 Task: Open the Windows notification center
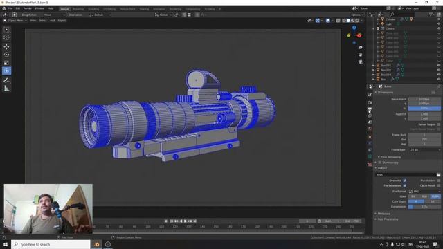[x=435, y=244]
